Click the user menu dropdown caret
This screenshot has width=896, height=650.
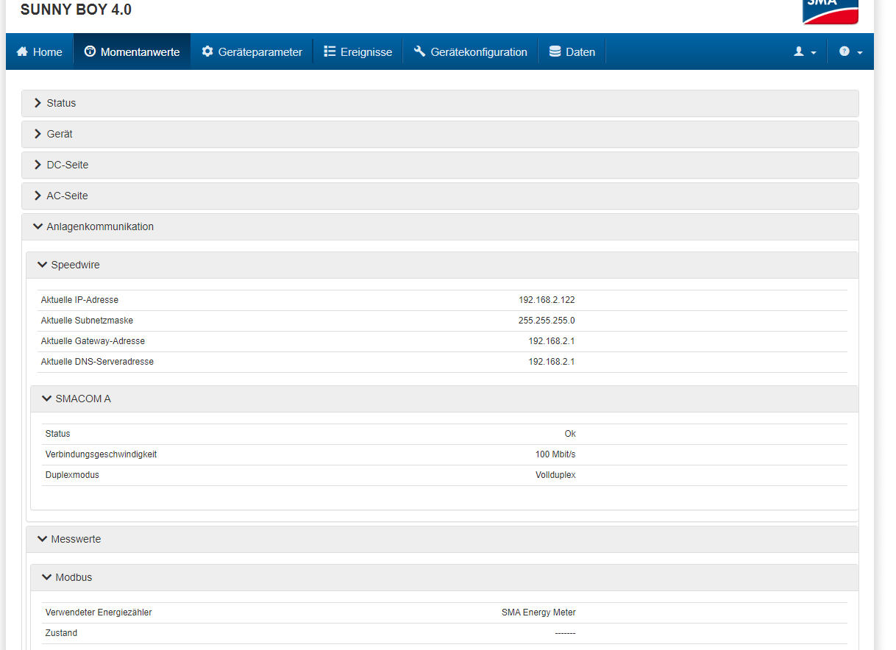coord(814,53)
